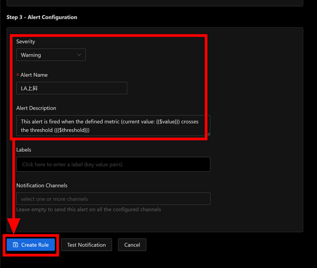Click the Alert Description field label
317x268 pixels.
coord(36,108)
